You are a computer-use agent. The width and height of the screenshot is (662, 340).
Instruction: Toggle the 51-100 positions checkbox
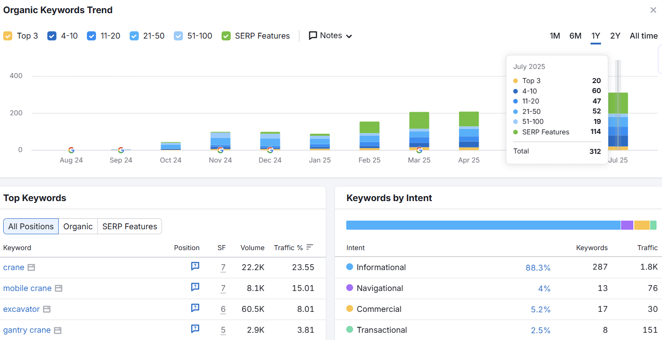coord(178,36)
